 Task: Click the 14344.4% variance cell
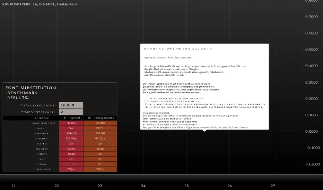71,133
